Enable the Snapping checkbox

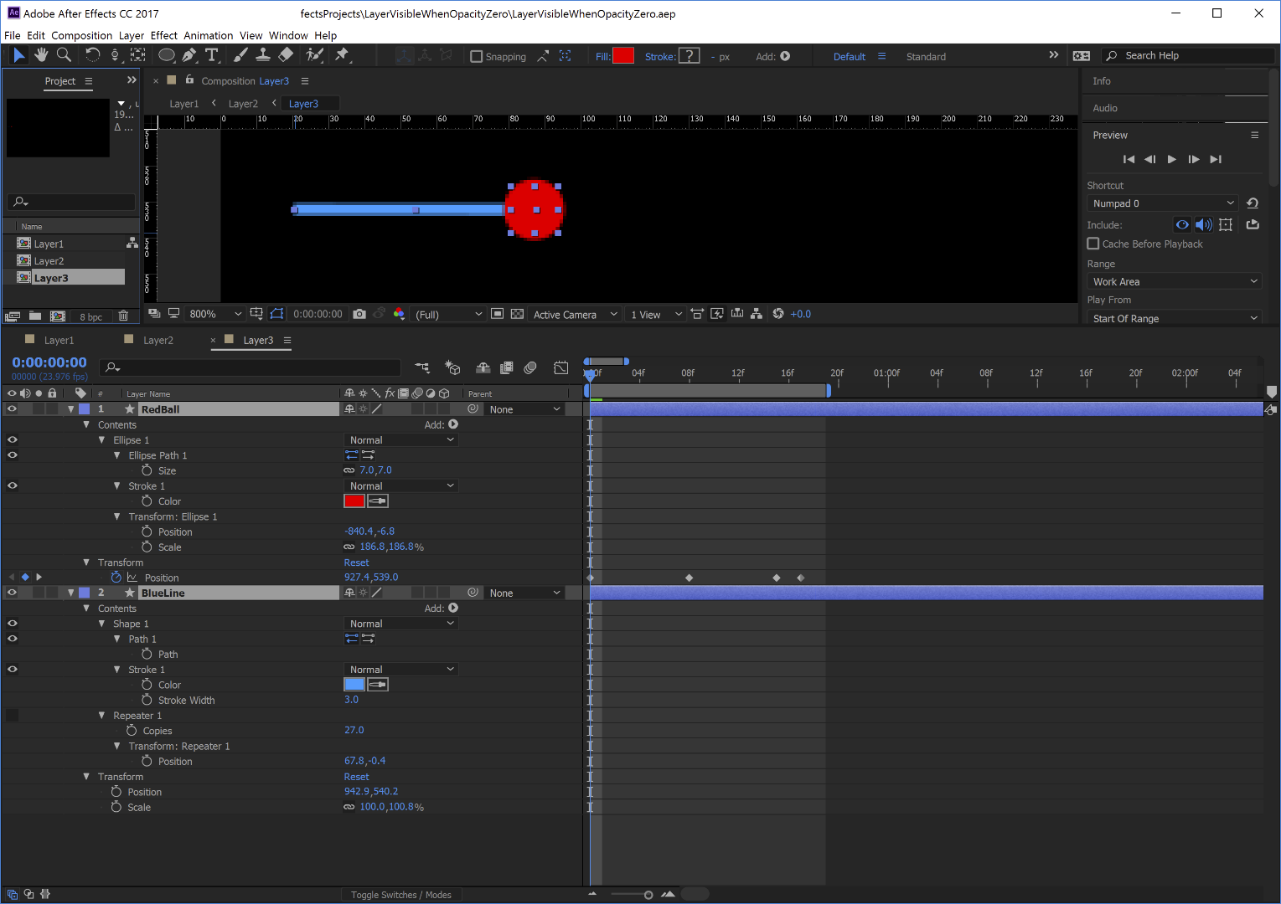pyautogui.click(x=475, y=56)
